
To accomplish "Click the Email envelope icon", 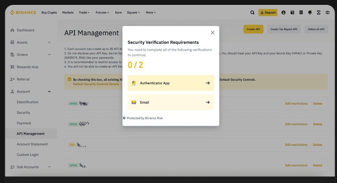I will click(x=134, y=102).
